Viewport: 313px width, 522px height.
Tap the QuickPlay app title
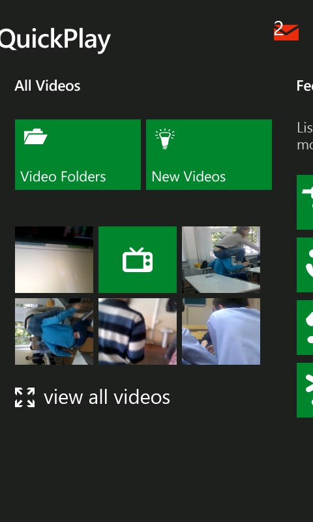pyautogui.click(x=55, y=40)
